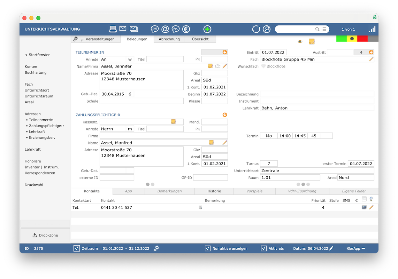
Task: Select the first page dot under the left panel
Action: coord(148,184)
